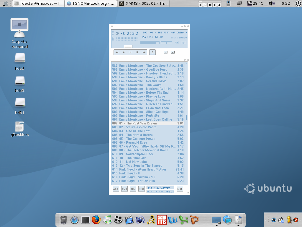This screenshot has height=227, width=302.
Task: Launch the AIM running man icon in dock
Action: pos(151,220)
